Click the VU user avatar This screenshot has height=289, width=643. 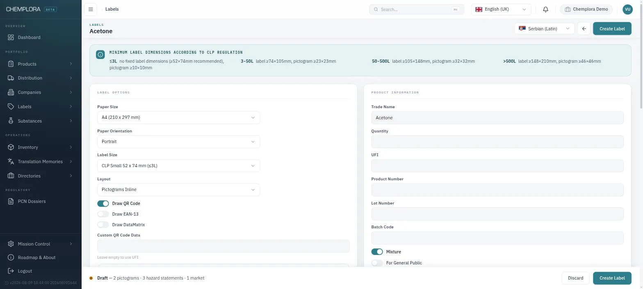(627, 9)
